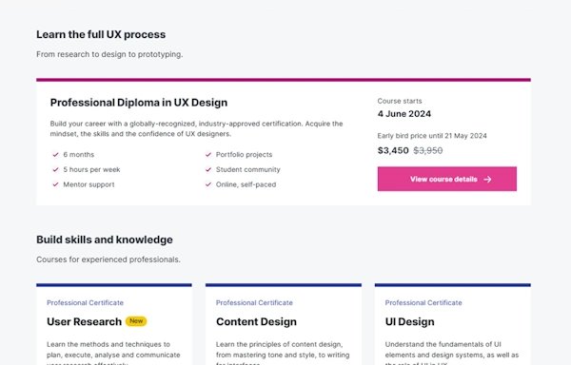Image resolution: width=571 pixels, height=365 pixels.
Task: Open the Professional Diploma in UX Design title
Action: [x=139, y=103]
